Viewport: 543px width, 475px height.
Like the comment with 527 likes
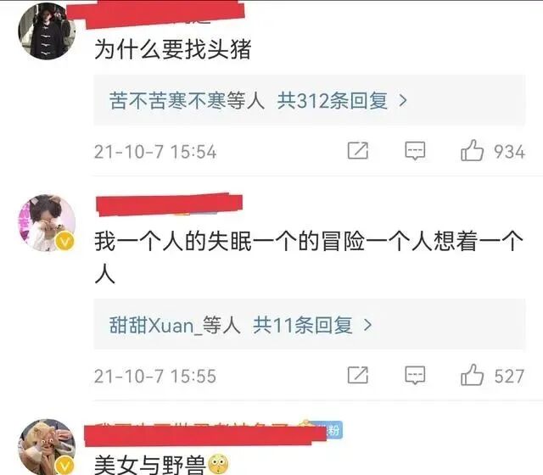coord(472,375)
